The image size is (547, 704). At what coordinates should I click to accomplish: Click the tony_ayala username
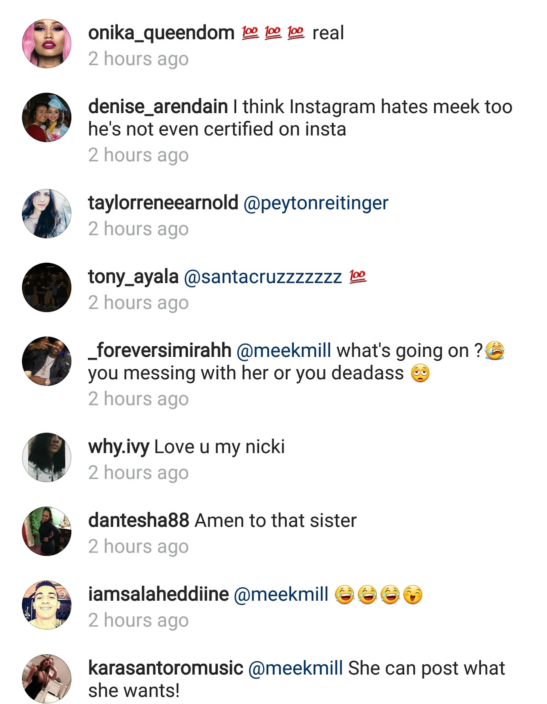click(x=133, y=277)
